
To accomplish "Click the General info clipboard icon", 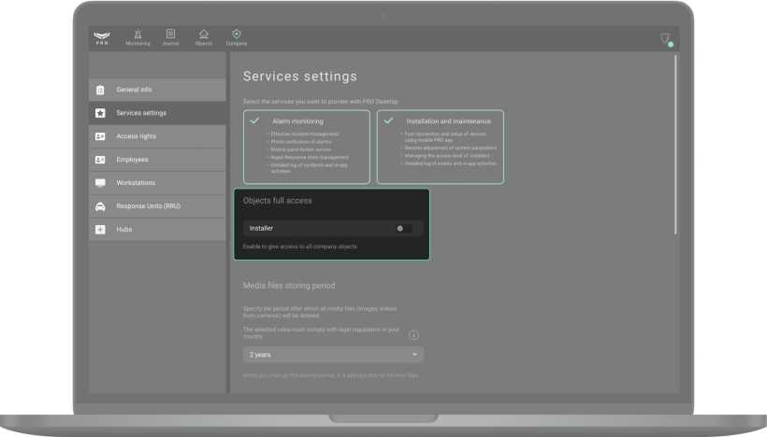I will tap(100, 91).
